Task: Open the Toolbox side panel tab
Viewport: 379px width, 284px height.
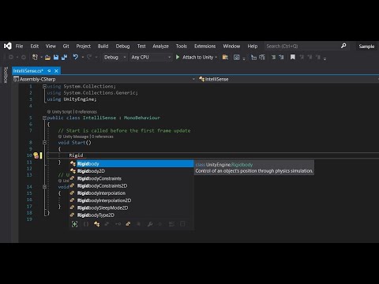Action: [x=6, y=75]
